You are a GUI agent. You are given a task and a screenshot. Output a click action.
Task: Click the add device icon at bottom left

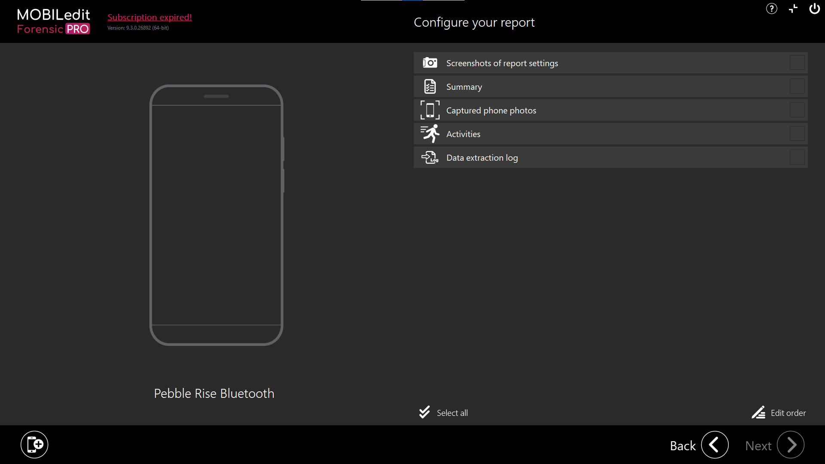tap(34, 445)
